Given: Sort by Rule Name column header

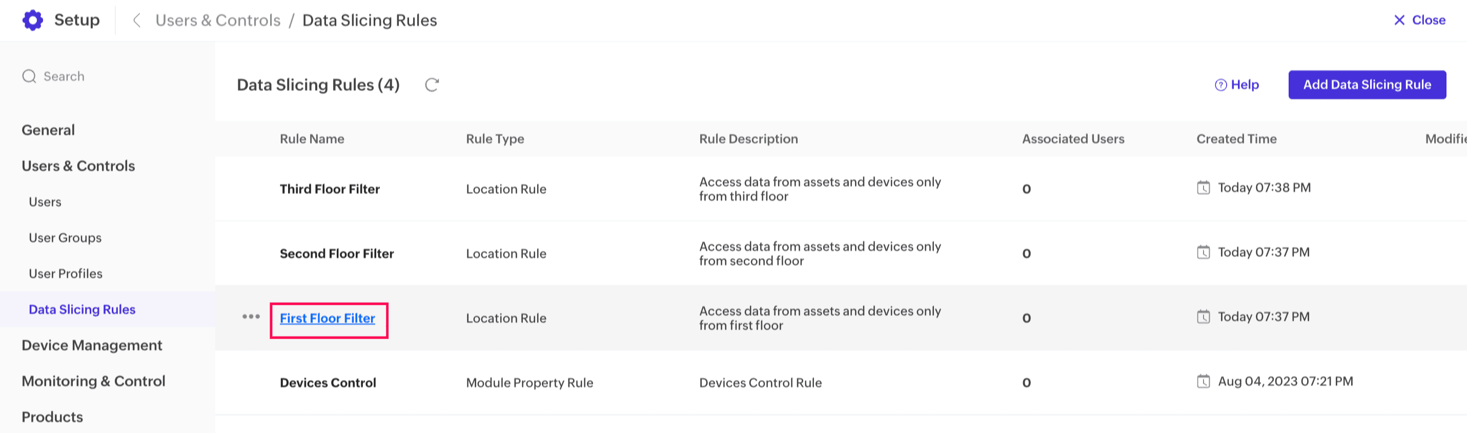Looking at the screenshot, I should tap(312, 139).
